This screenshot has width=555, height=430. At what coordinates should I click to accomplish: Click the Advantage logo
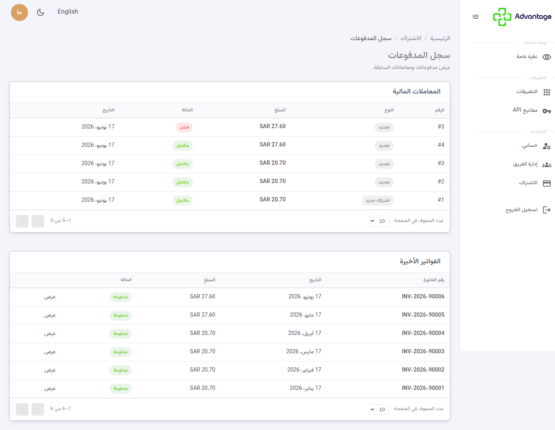click(x=522, y=17)
